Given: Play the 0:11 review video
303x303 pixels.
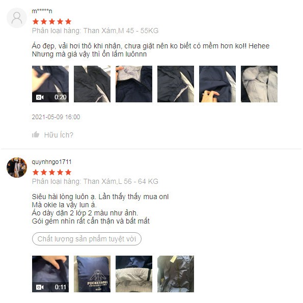Looking at the screenshot, I should pos(50,274).
